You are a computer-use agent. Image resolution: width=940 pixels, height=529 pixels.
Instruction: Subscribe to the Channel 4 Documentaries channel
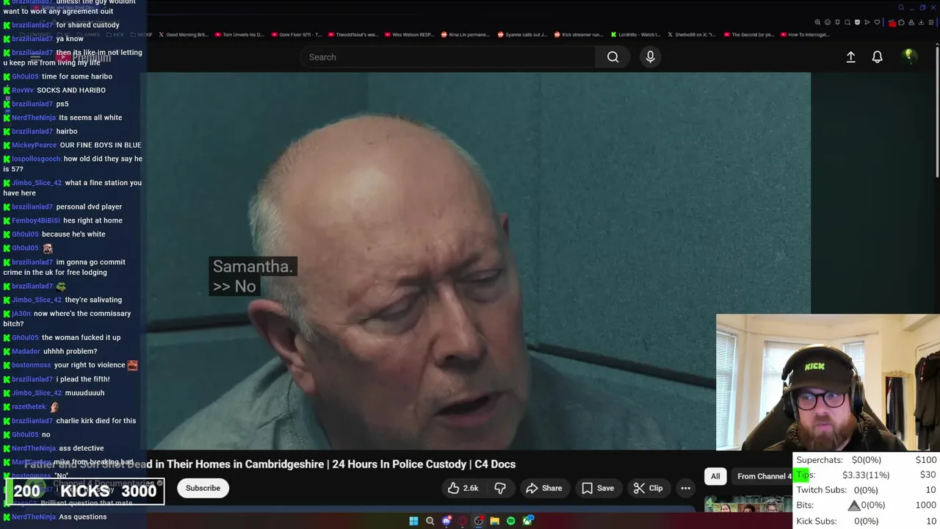point(203,488)
